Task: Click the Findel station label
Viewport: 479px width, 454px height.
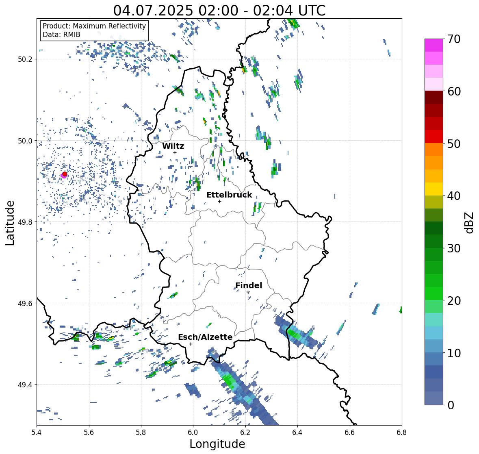Action: tap(249, 285)
